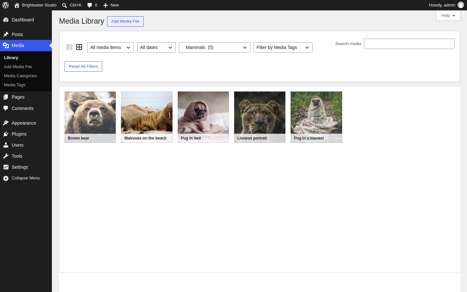Click the Add Media File button

pos(125,21)
